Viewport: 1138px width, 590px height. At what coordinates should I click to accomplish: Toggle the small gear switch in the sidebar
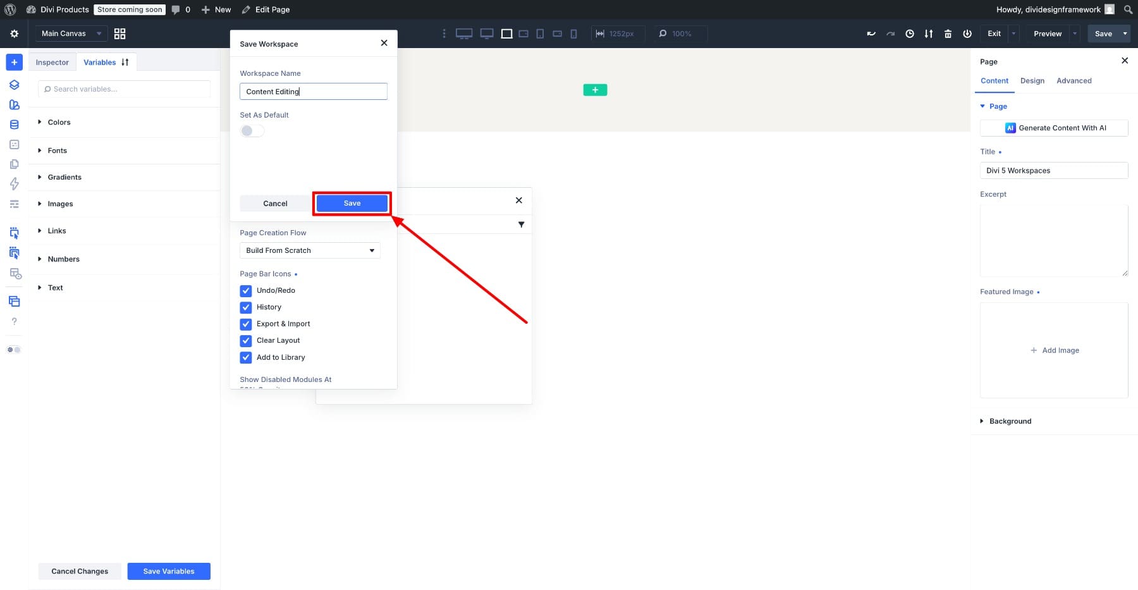point(14,350)
